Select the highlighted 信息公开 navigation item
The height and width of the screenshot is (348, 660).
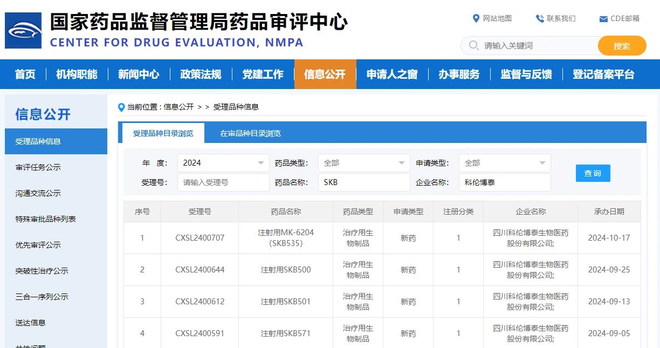pos(325,74)
